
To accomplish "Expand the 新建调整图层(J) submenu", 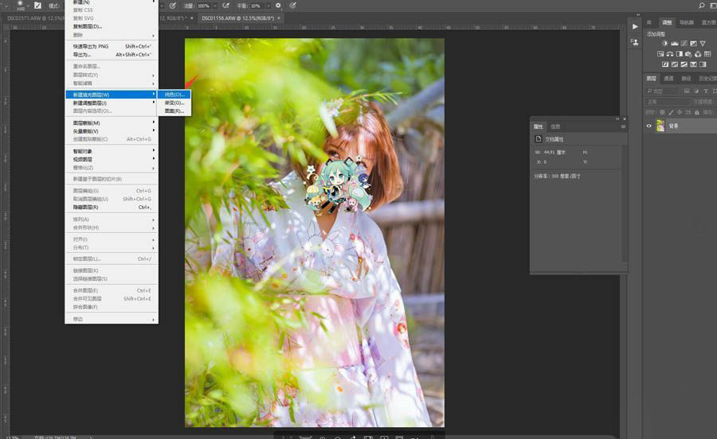I will 112,103.
